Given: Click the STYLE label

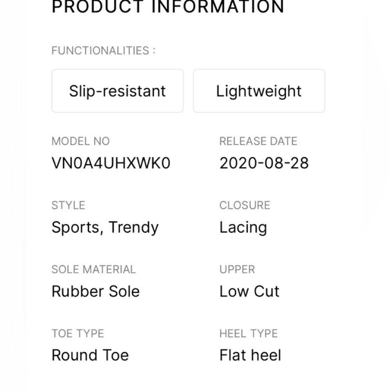Looking at the screenshot, I should click(68, 205).
